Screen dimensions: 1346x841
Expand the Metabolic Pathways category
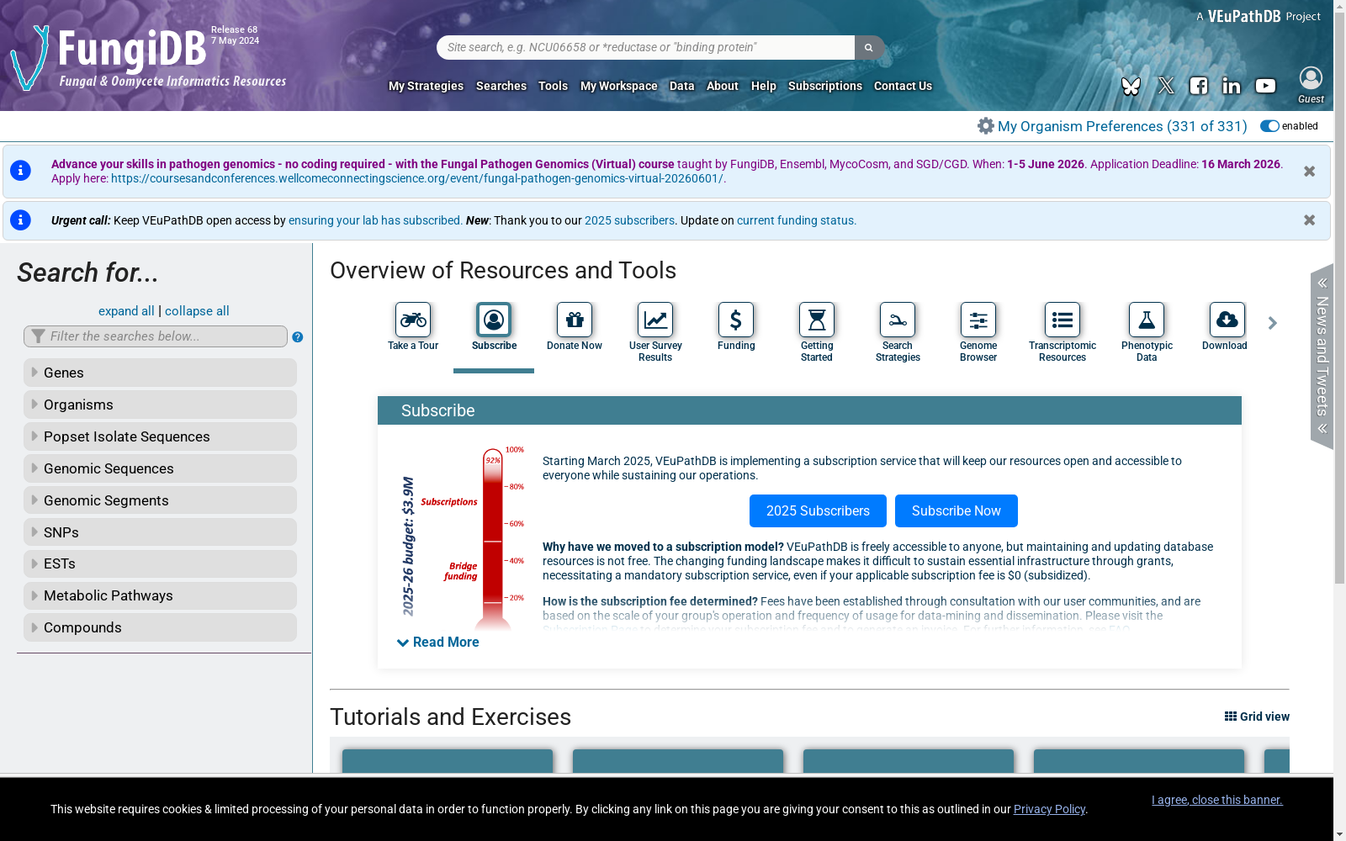pos(160,595)
